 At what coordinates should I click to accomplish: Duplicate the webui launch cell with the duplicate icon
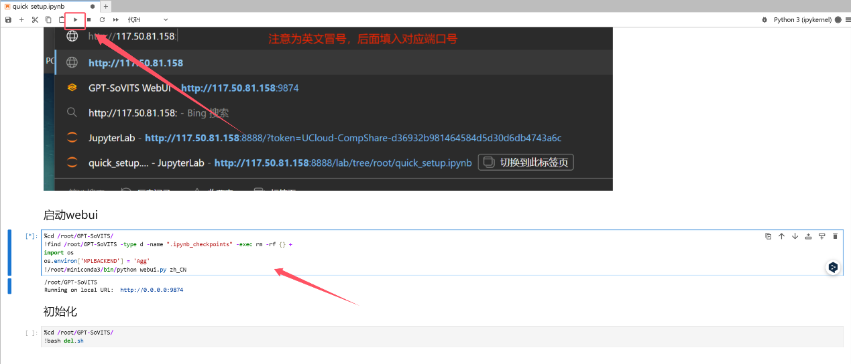pyautogui.click(x=769, y=236)
